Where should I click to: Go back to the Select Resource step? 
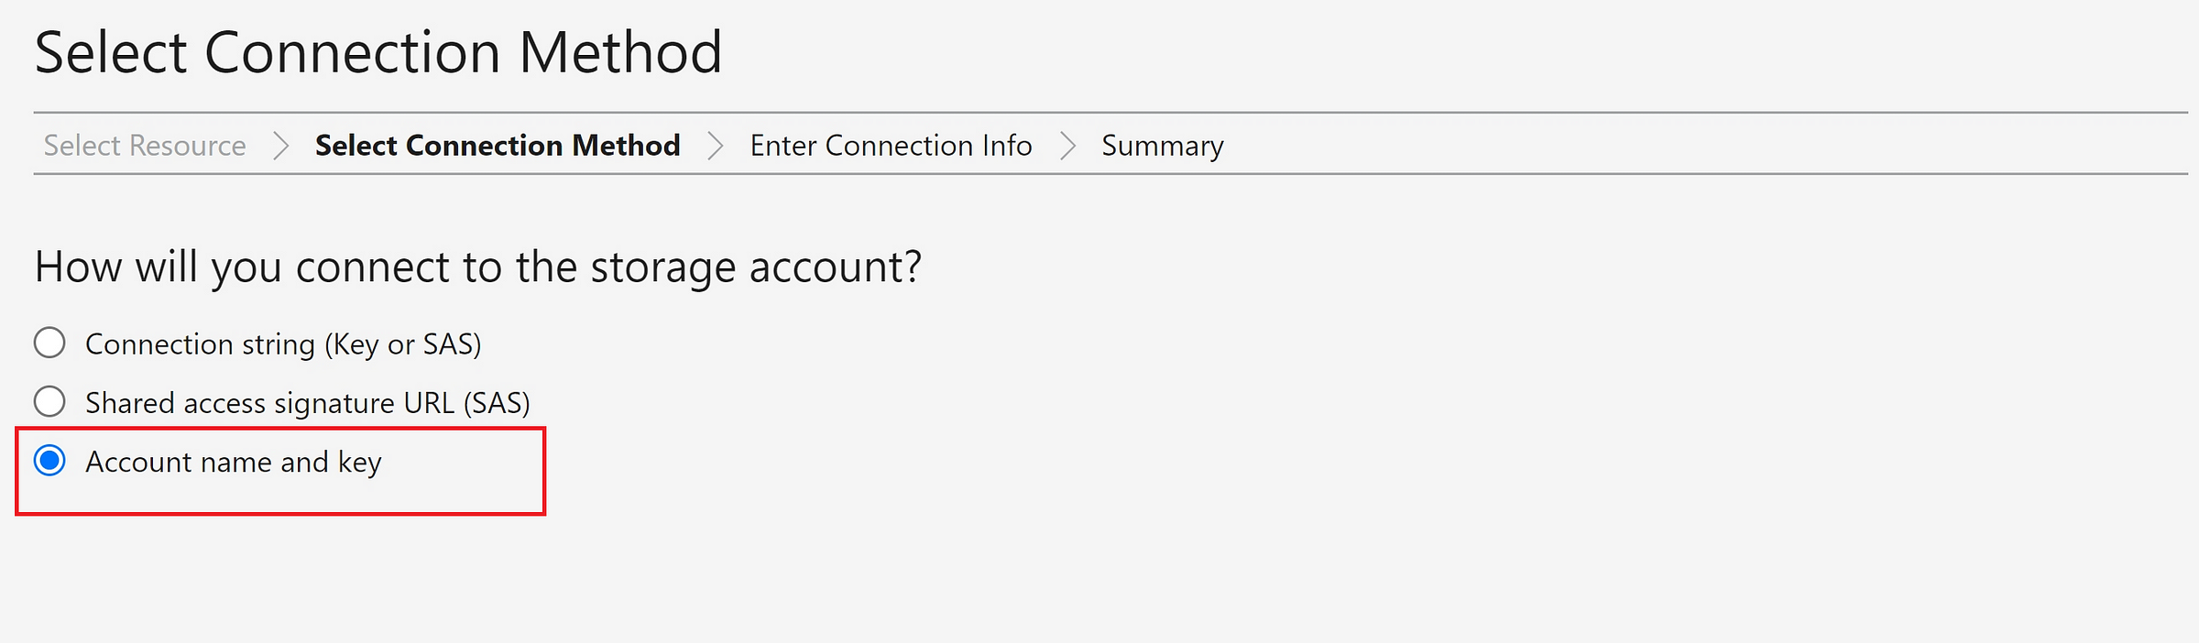click(x=145, y=146)
